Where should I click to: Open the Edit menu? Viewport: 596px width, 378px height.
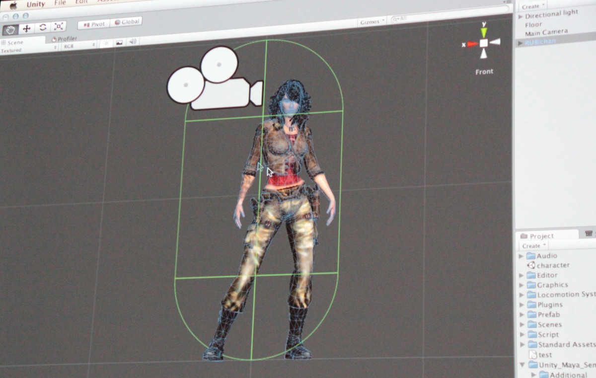click(81, 2)
